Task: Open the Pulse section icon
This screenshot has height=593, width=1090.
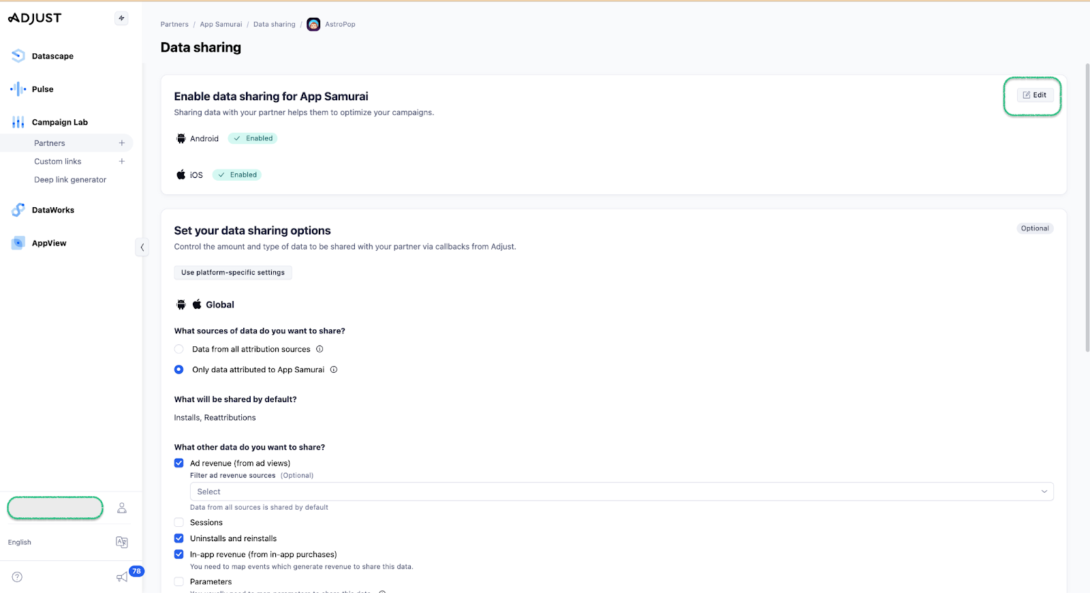Action: pyautogui.click(x=18, y=89)
